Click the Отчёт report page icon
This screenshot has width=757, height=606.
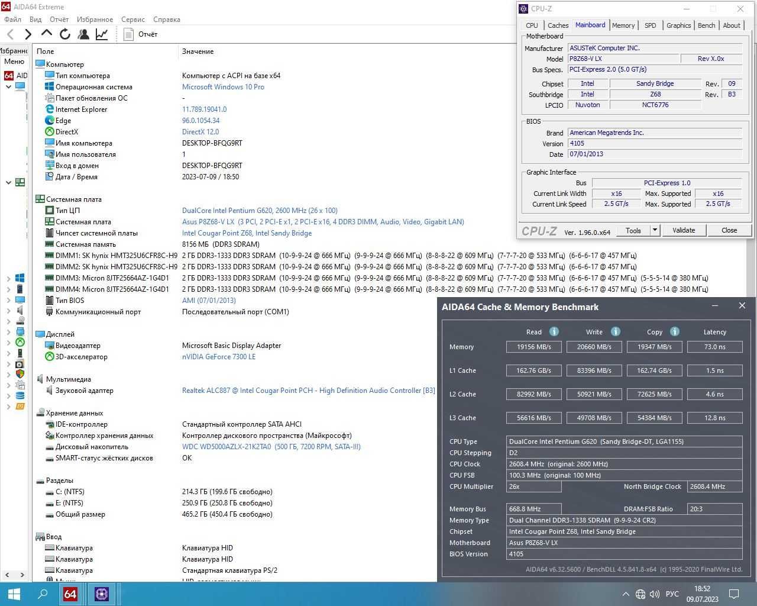tap(128, 34)
